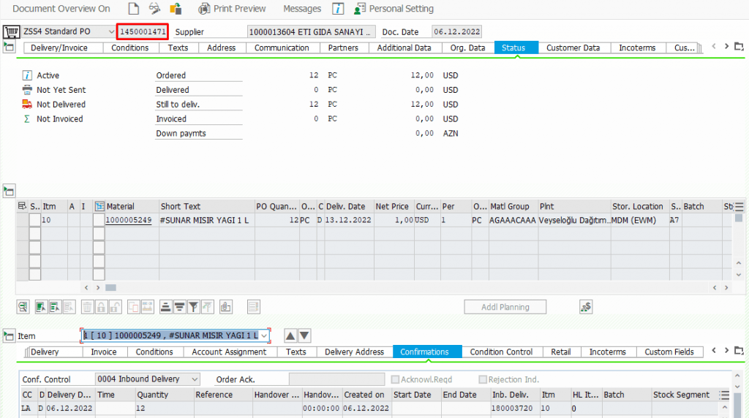Click the Print Preview button
This screenshot has width=749, height=418.
232,9
